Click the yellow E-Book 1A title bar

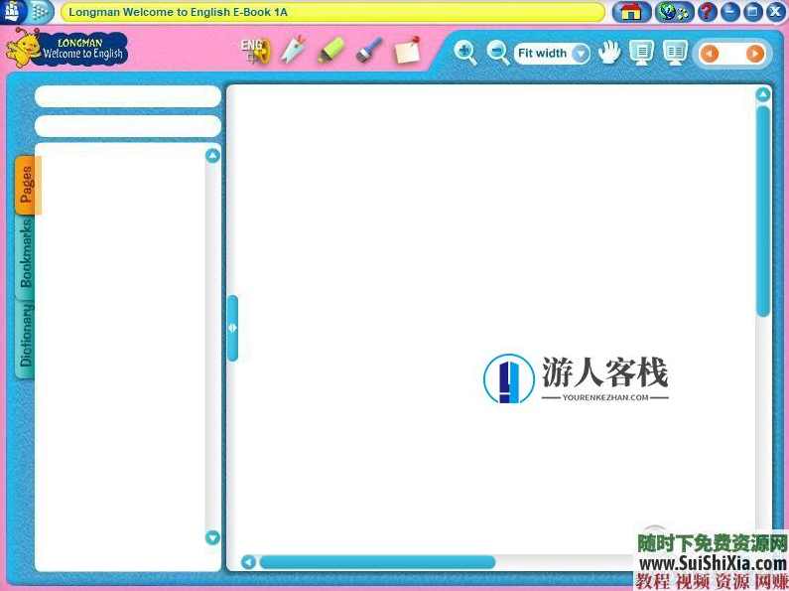coord(332,12)
